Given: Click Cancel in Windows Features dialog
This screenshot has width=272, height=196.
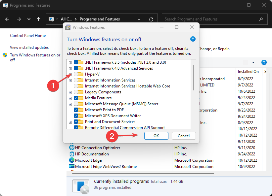Looking at the screenshot, I should (x=184, y=136).
